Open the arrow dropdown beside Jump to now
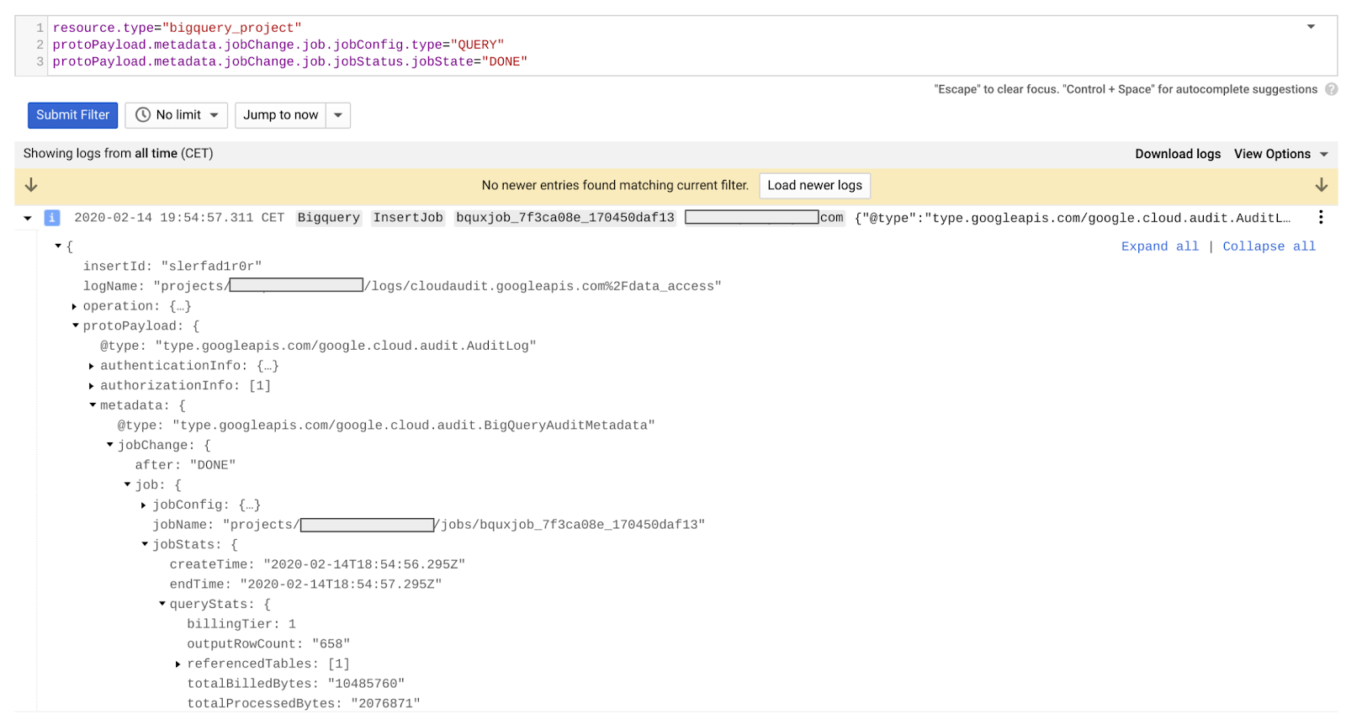The width and height of the screenshot is (1346, 714). (x=338, y=115)
